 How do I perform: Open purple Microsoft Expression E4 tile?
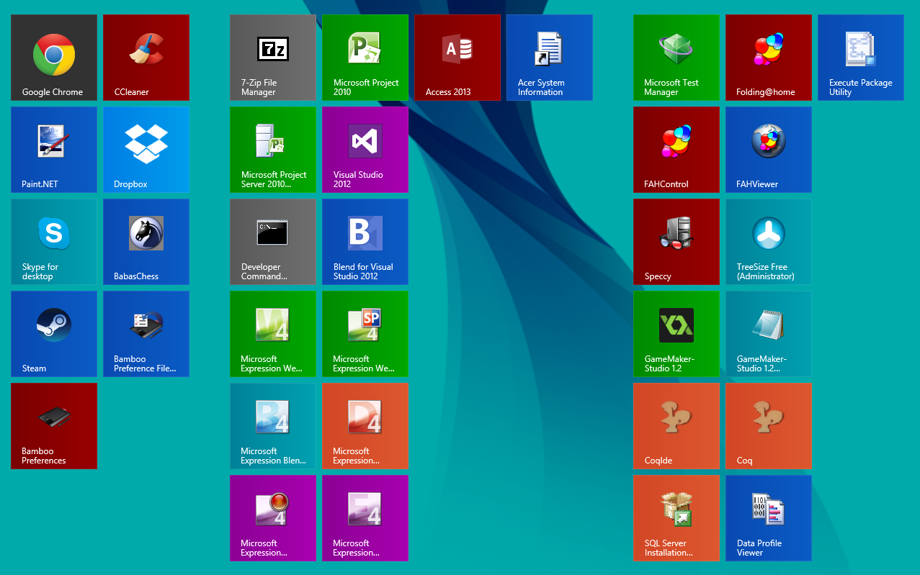[x=365, y=518]
